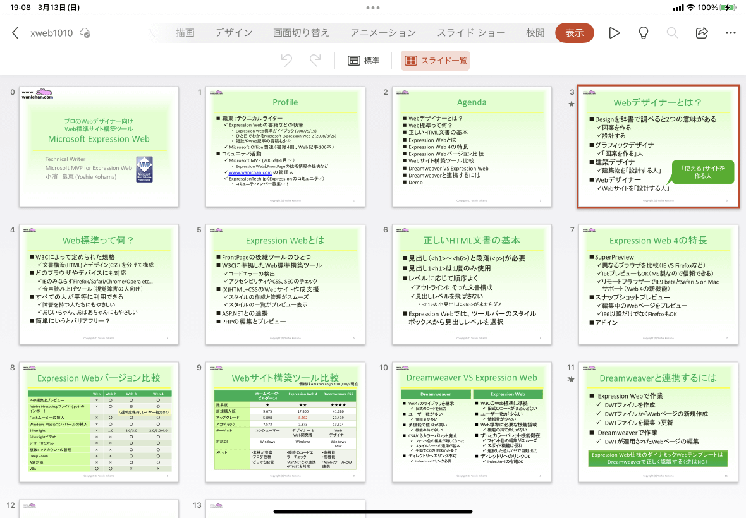This screenshot has height=518, width=746.
Task: Tap the Redo icon
Action: coord(315,59)
